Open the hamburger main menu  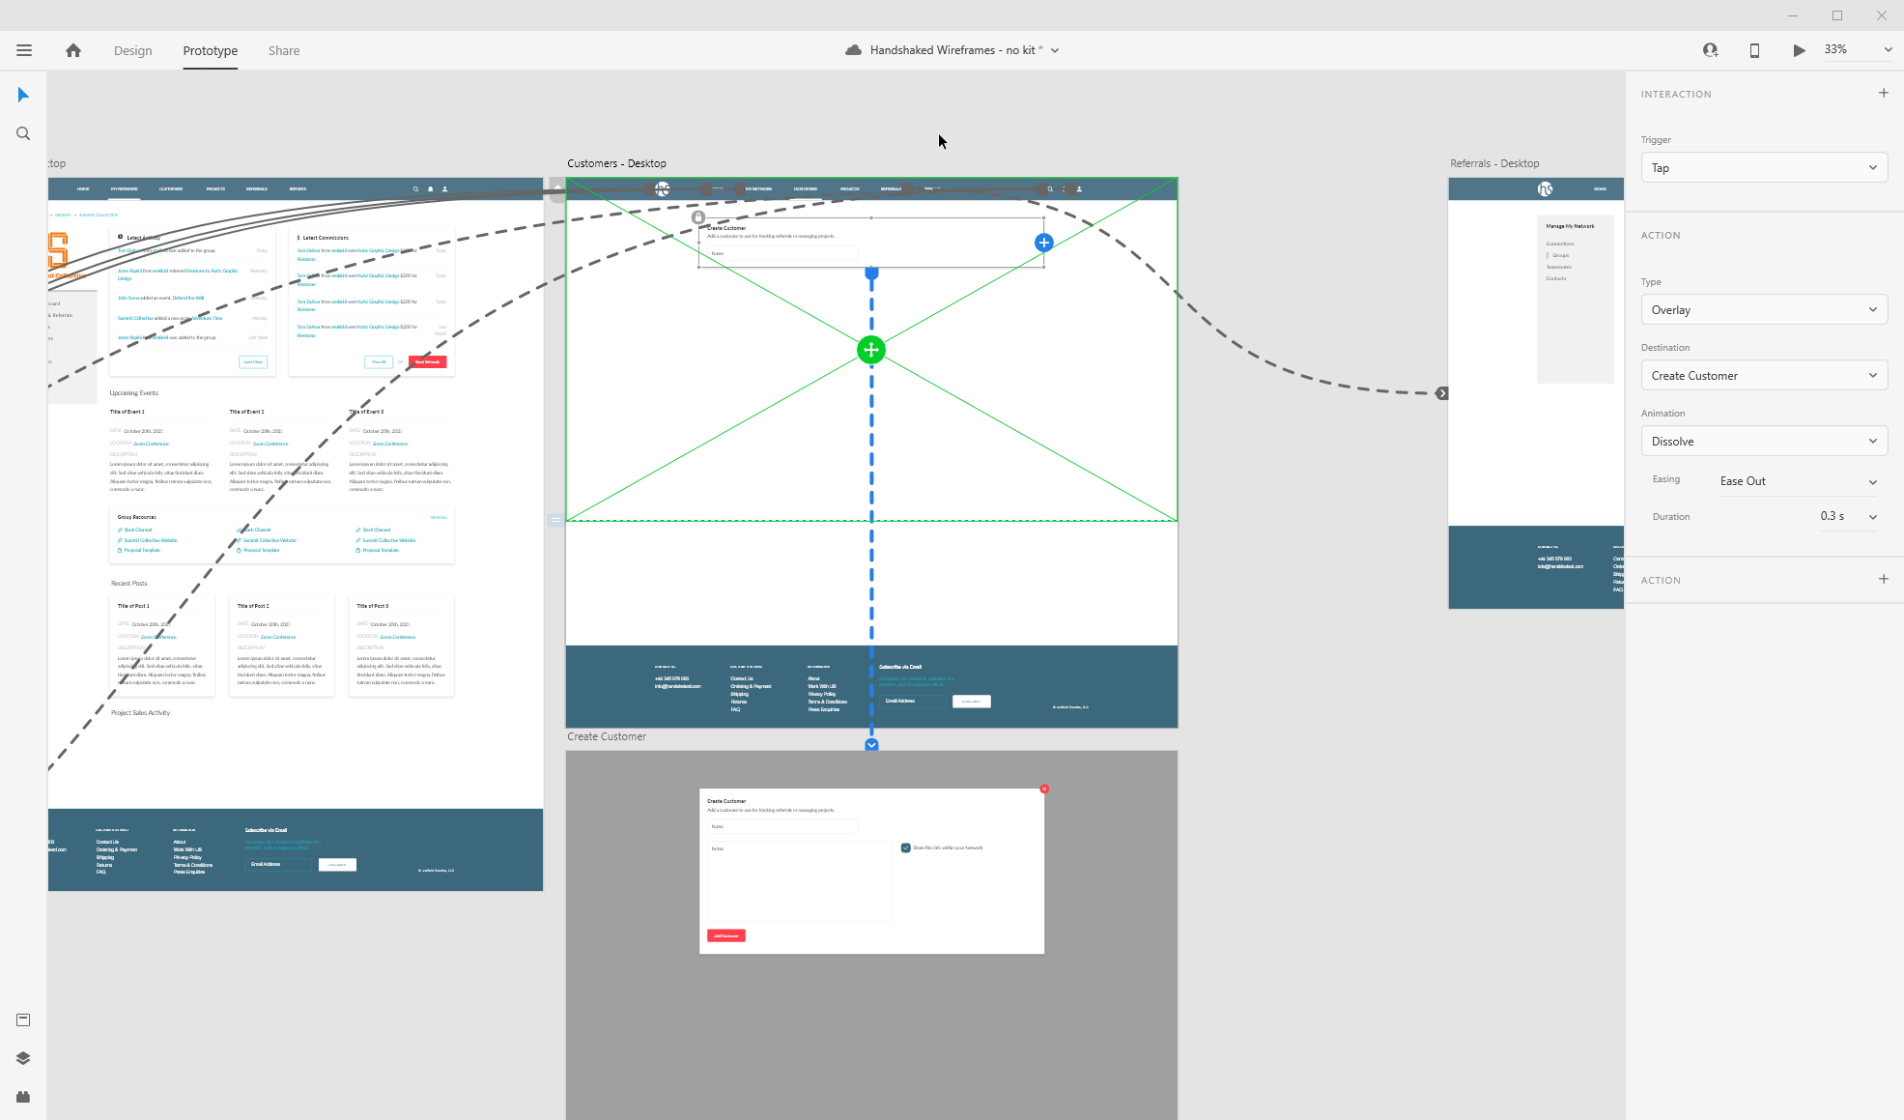[24, 50]
